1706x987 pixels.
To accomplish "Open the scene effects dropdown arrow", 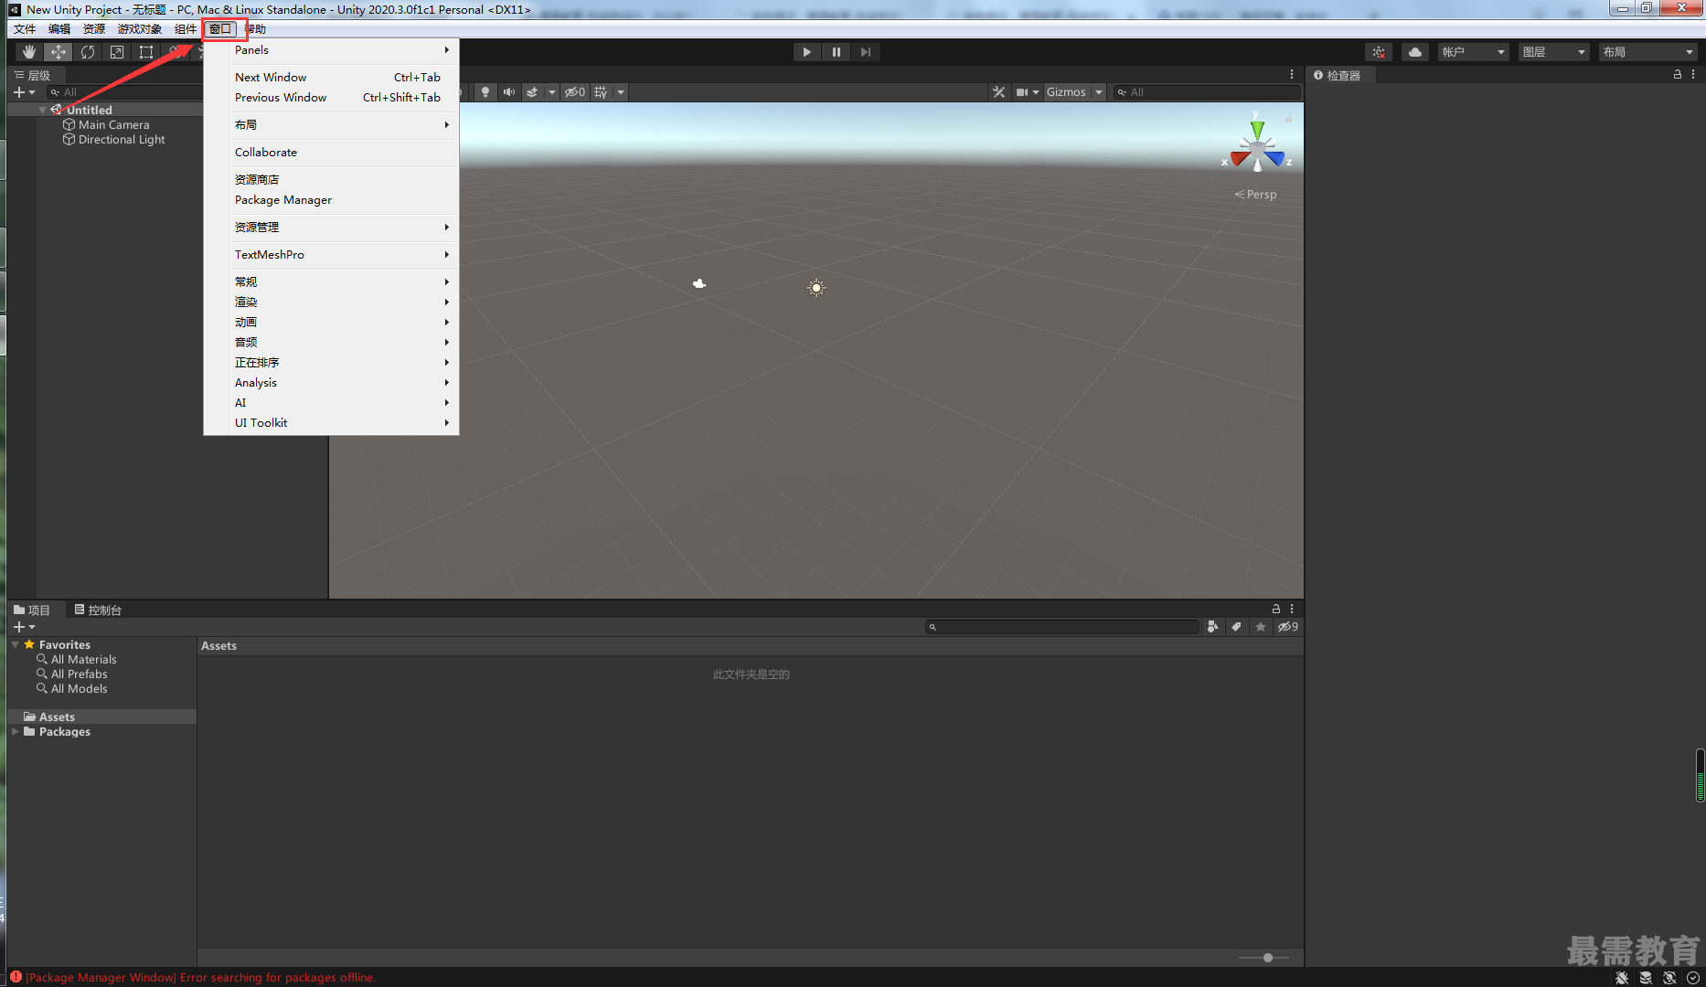I will (x=551, y=92).
